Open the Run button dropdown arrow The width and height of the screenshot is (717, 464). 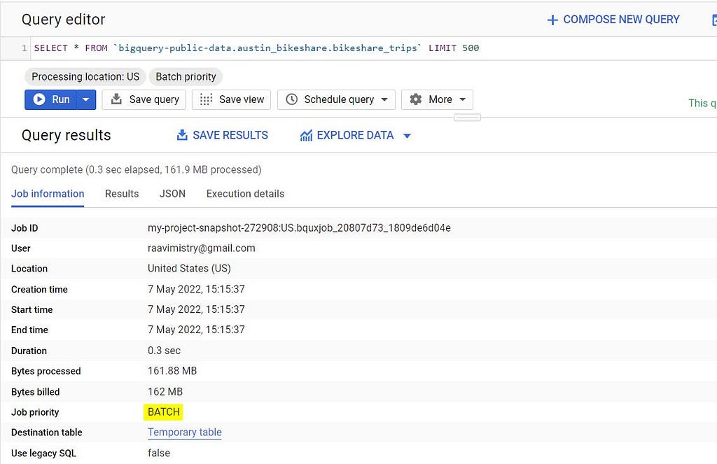[85, 99]
